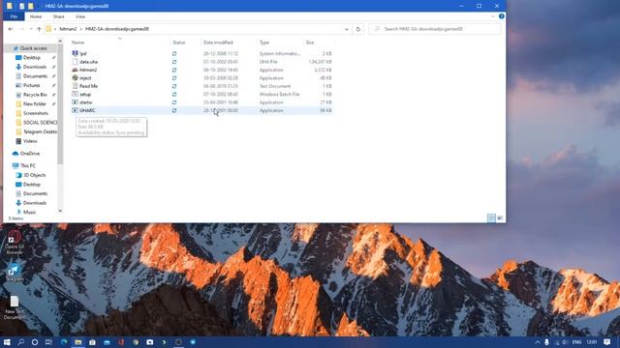Click microphone icon in system tray

(546, 342)
